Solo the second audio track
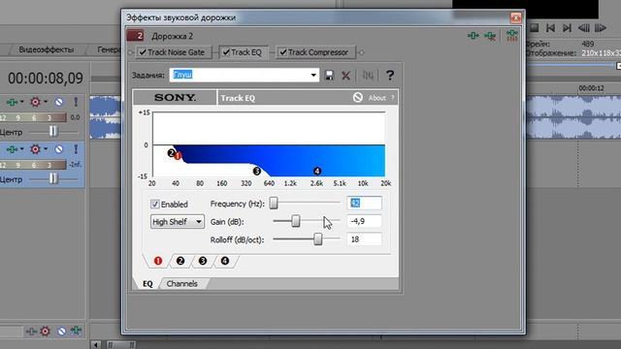Screen dimensions: 621x349 pos(76,149)
